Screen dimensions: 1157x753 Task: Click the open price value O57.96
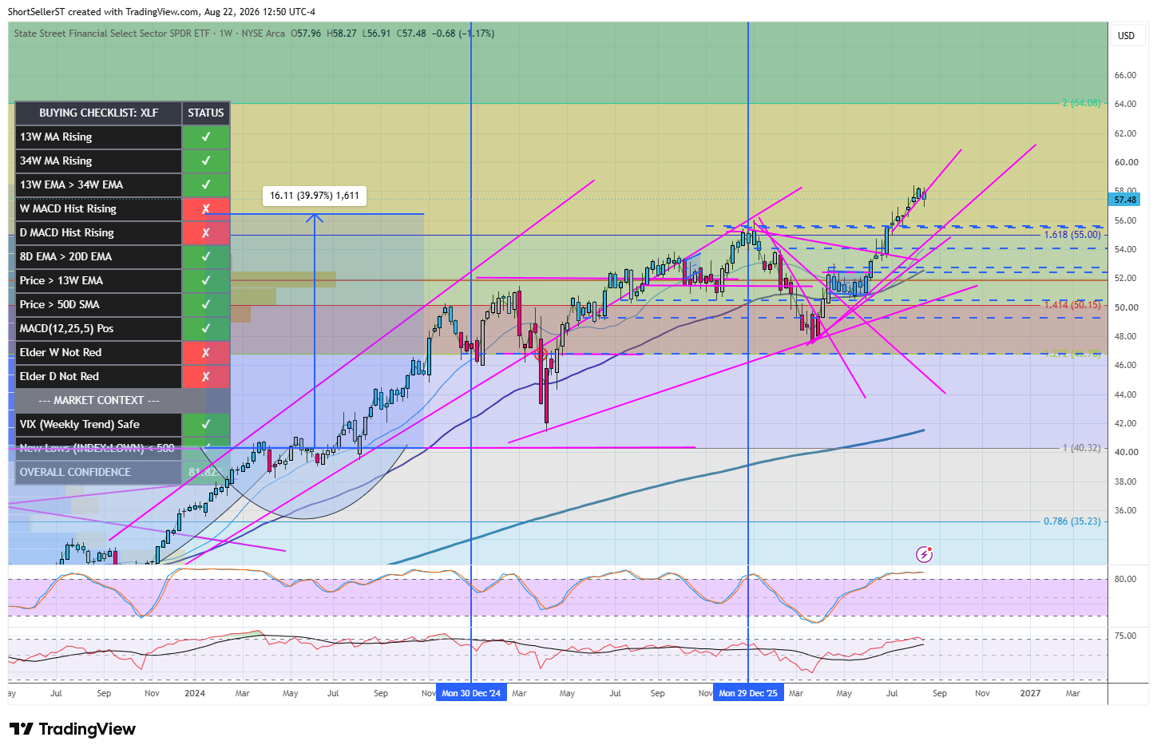(306, 34)
